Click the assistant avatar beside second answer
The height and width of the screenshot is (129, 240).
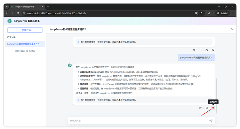(x=70, y=65)
